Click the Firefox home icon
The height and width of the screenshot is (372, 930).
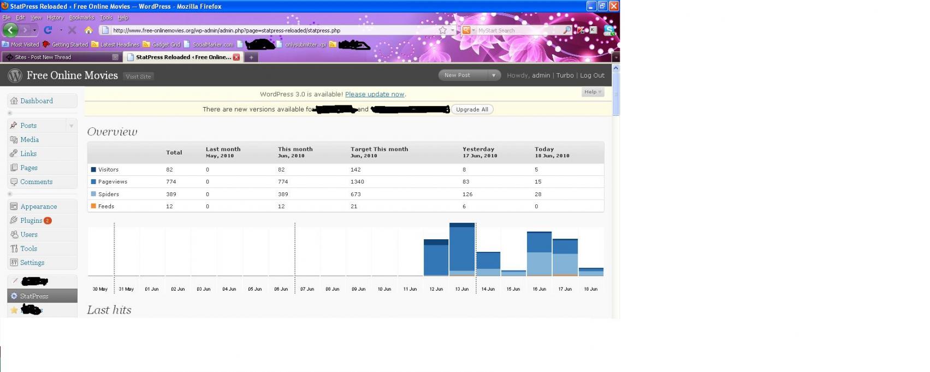coord(88,30)
